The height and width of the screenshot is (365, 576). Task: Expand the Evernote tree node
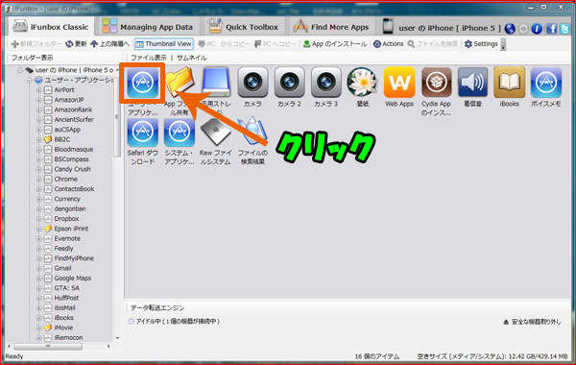tap(38, 239)
